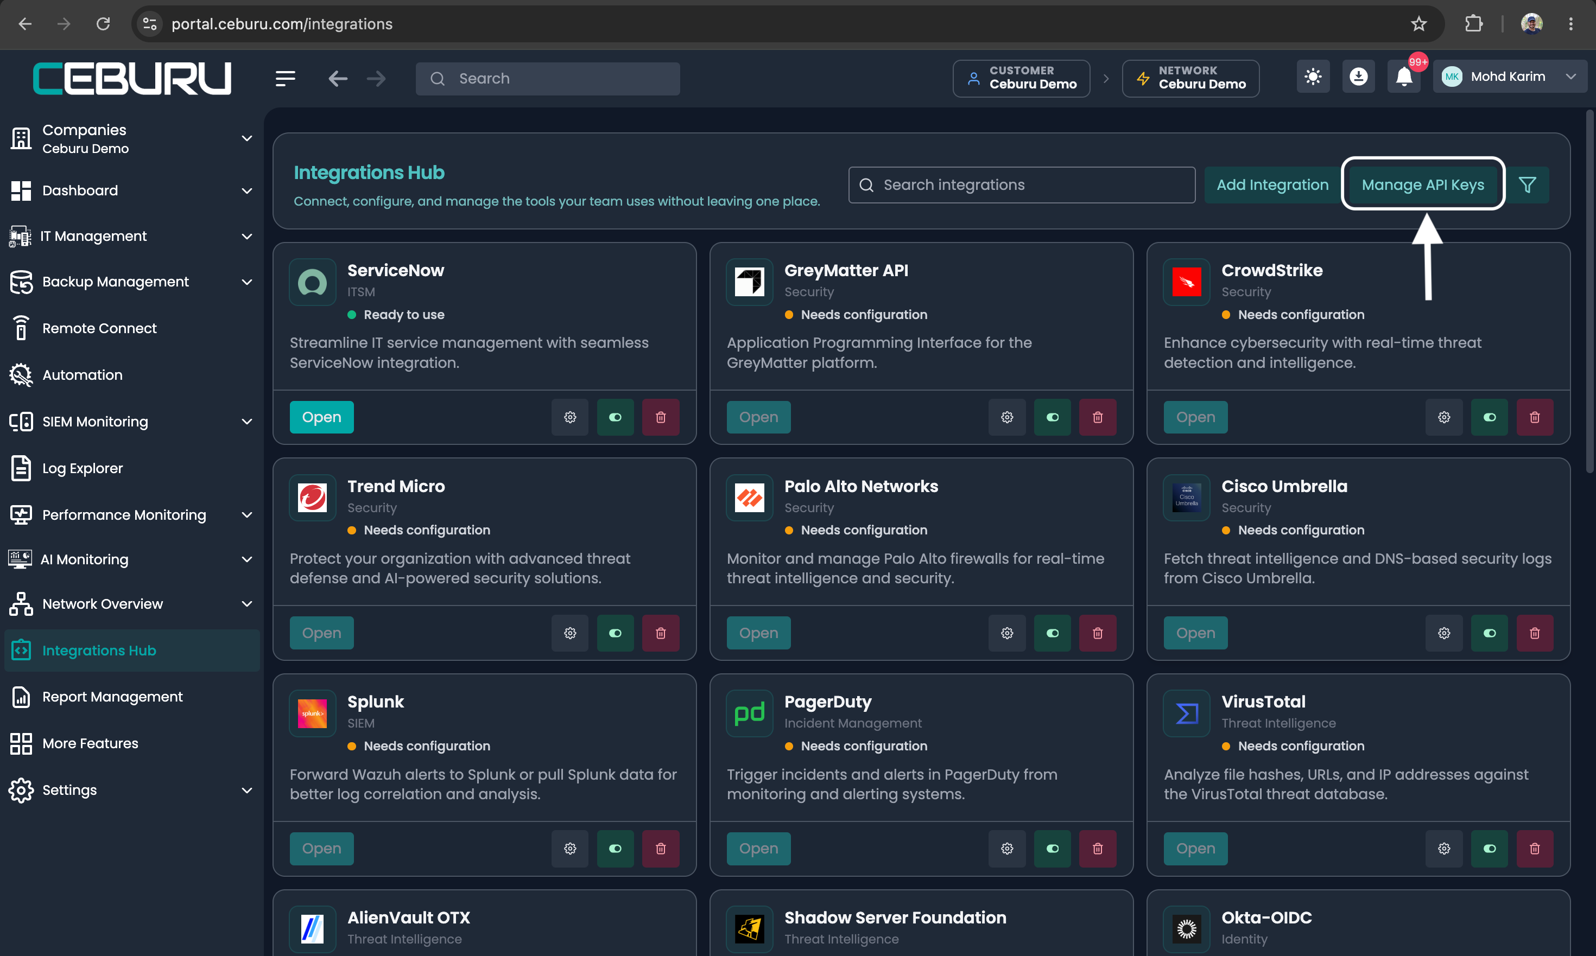Open Splunk settings gear icon

point(570,849)
